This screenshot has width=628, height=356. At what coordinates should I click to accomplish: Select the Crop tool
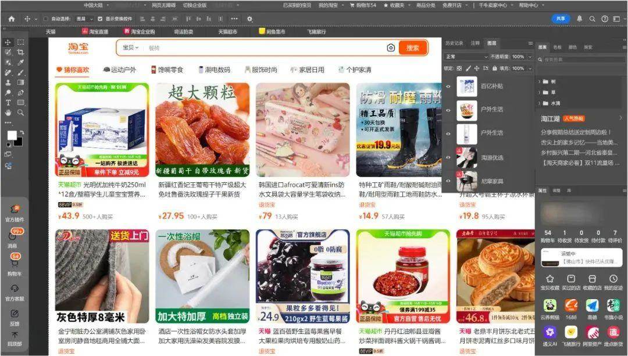[x=20, y=52]
